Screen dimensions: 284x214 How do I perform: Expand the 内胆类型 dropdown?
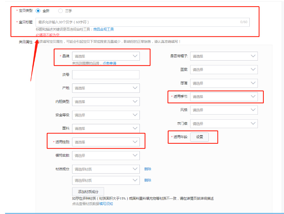click(x=106, y=102)
